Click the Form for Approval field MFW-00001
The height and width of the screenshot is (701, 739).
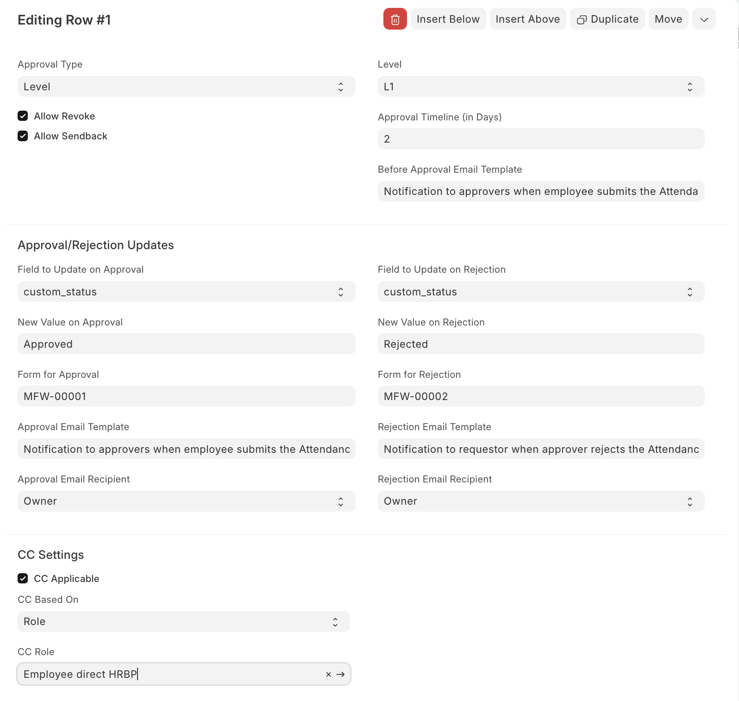coord(187,396)
